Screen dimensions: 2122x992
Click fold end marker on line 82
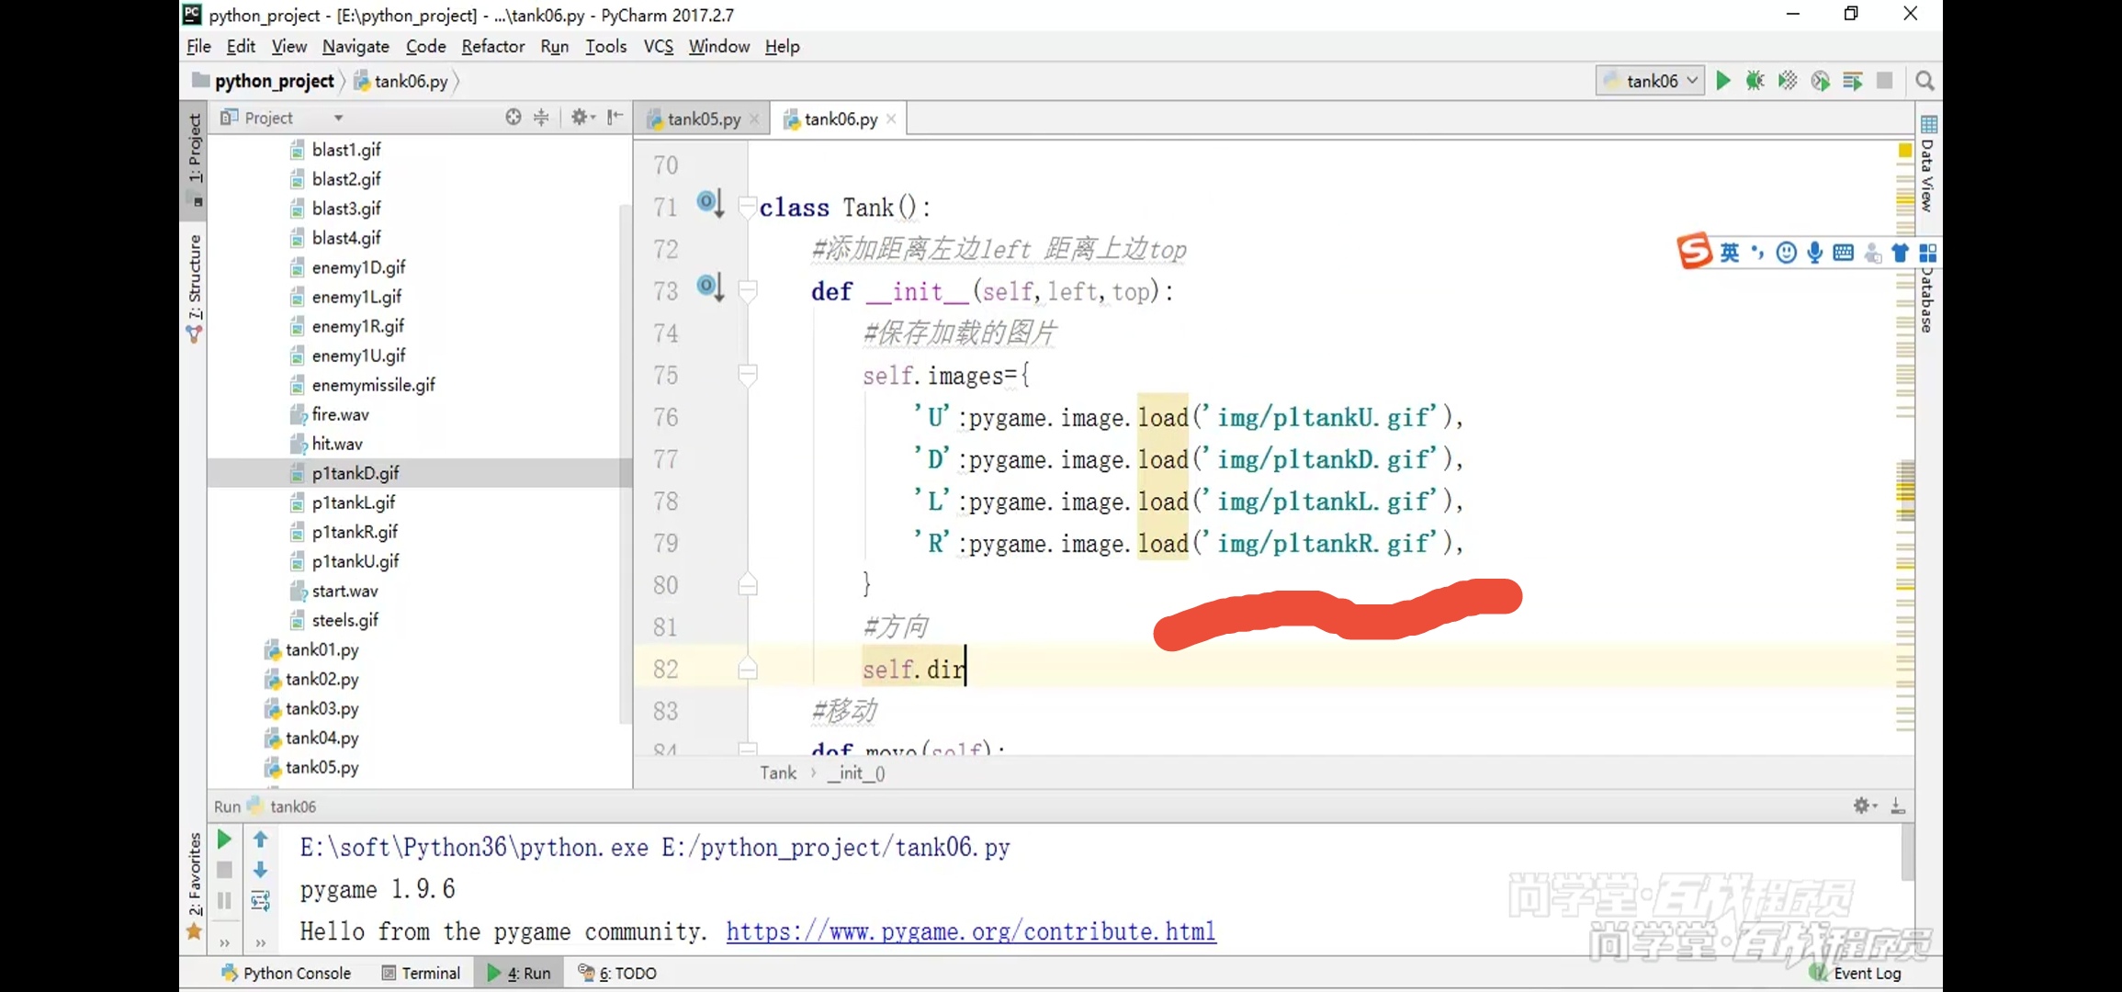click(748, 669)
